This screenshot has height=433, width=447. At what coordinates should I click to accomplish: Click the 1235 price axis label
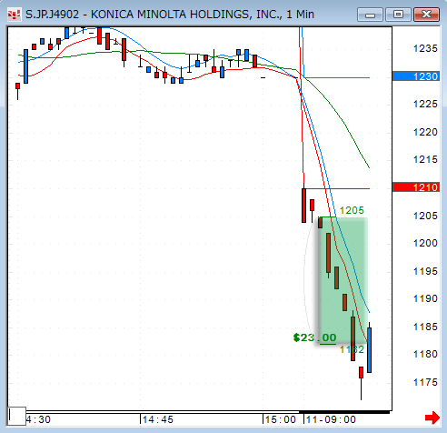click(x=425, y=48)
